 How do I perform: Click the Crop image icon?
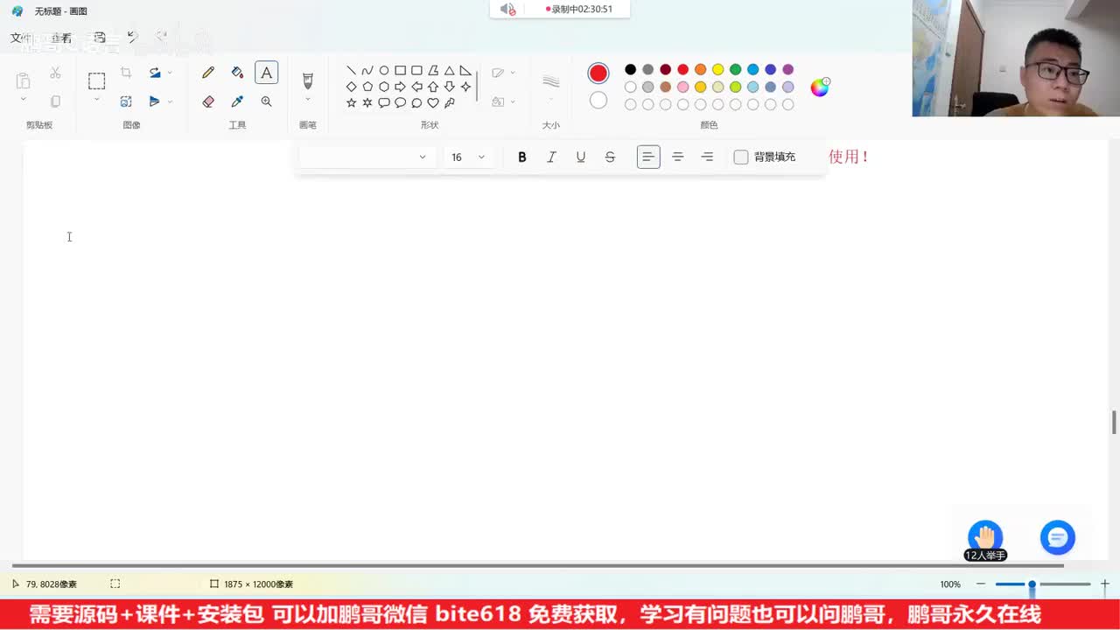click(x=126, y=73)
